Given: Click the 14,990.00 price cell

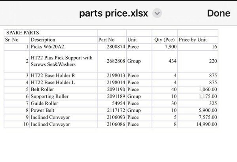Looking at the screenshot, I should click(x=198, y=124).
